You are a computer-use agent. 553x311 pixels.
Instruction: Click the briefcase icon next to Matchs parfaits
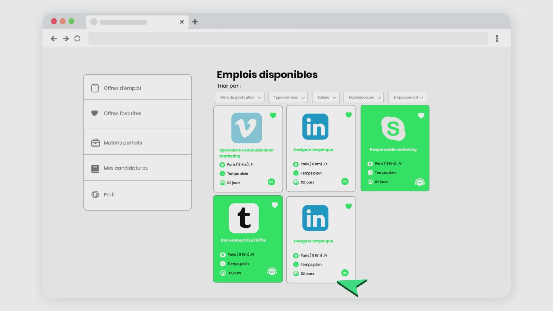click(95, 143)
